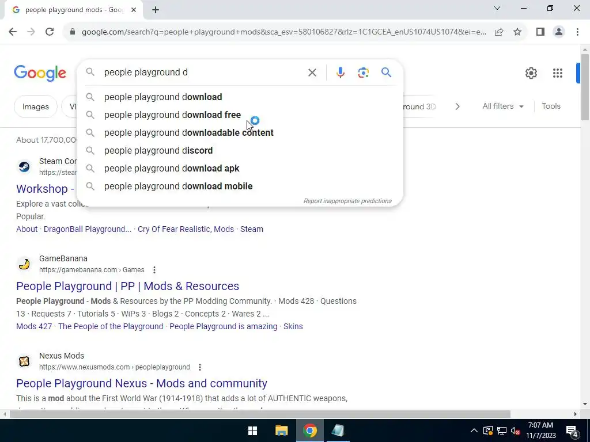Click the address bar URL

coord(283,32)
